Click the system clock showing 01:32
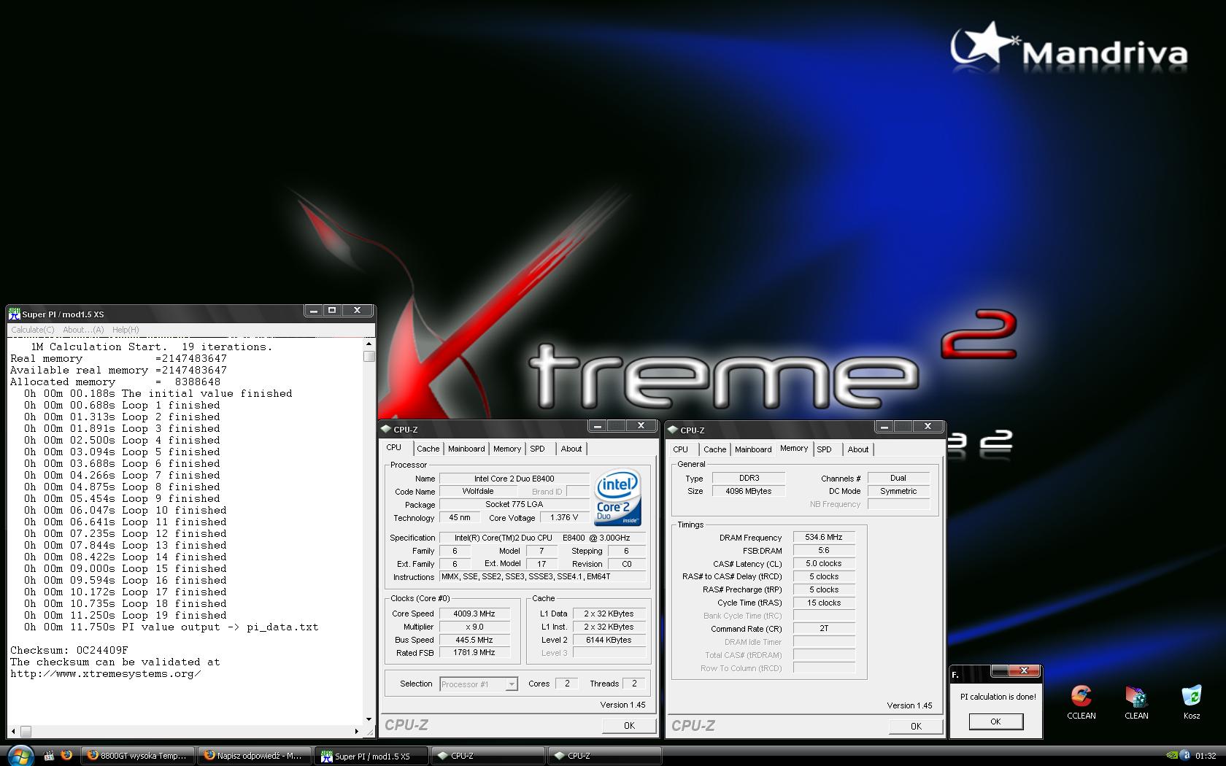The image size is (1226, 766). 1206,757
